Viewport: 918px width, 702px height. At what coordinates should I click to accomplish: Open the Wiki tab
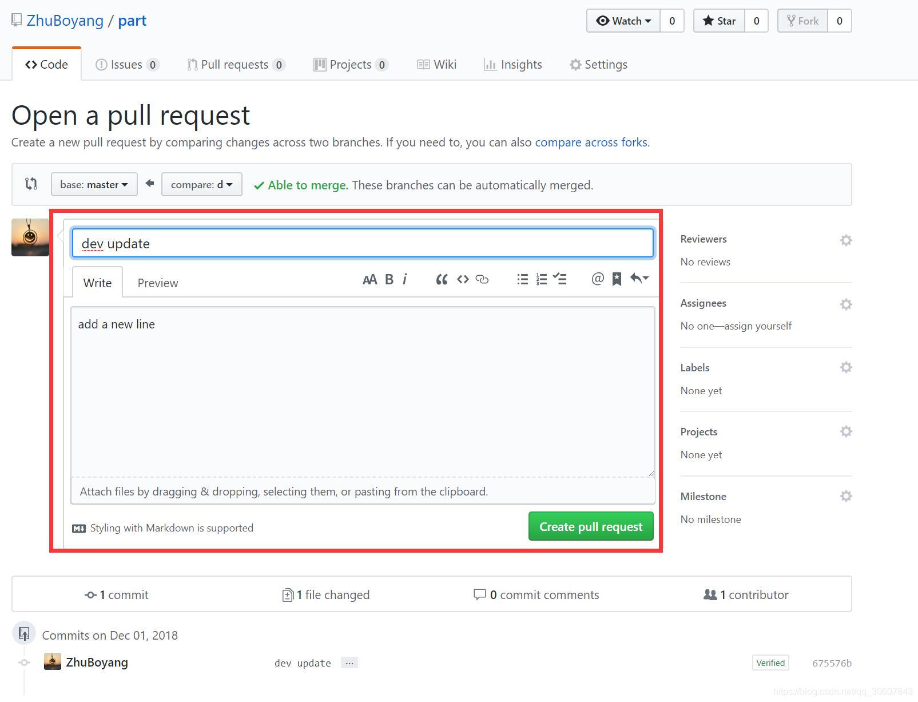[x=436, y=64]
